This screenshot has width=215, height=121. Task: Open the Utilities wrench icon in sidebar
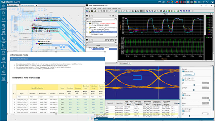tap(3, 73)
